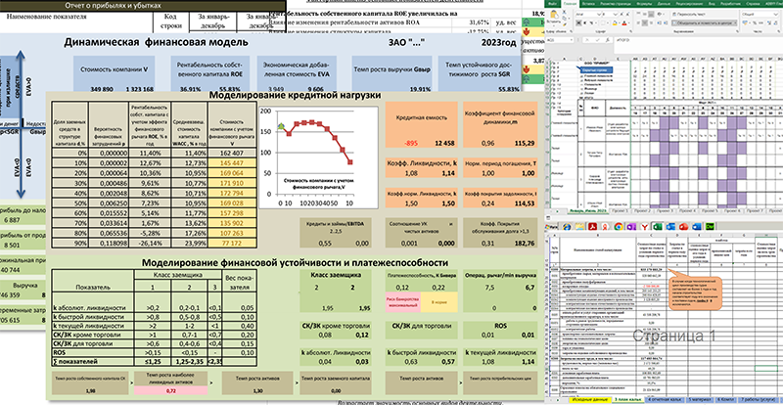The height and width of the screenshot is (405, 783).
Task: Expand the fill color dropdown arrow
Action: click(x=620, y=22)
